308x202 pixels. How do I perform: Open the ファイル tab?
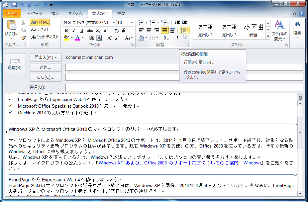(x=12, y=13)
